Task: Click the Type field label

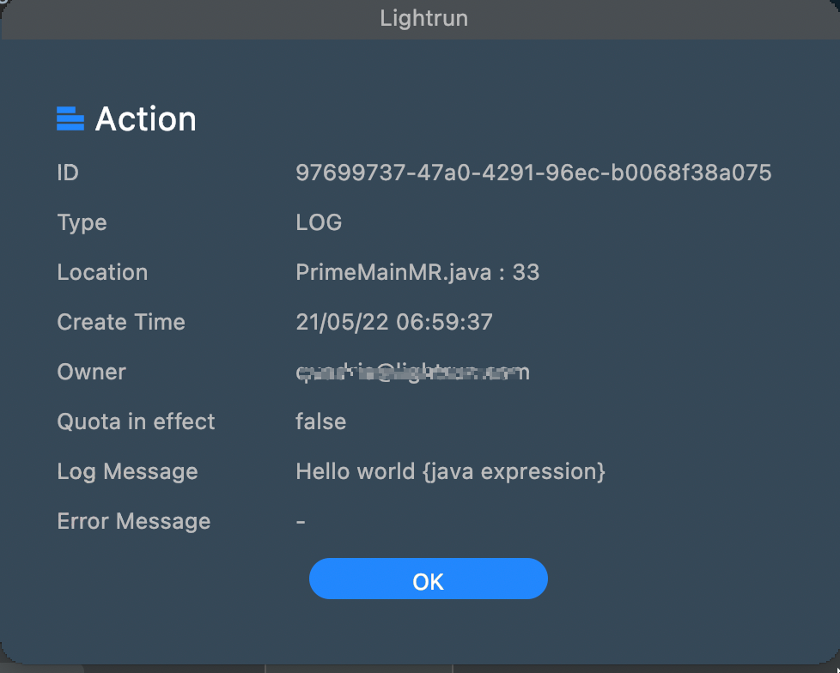Action: point(82,222)
